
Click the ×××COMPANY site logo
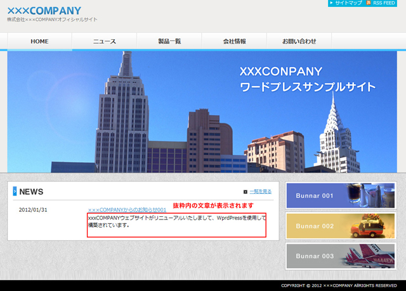tap(44, 11)
